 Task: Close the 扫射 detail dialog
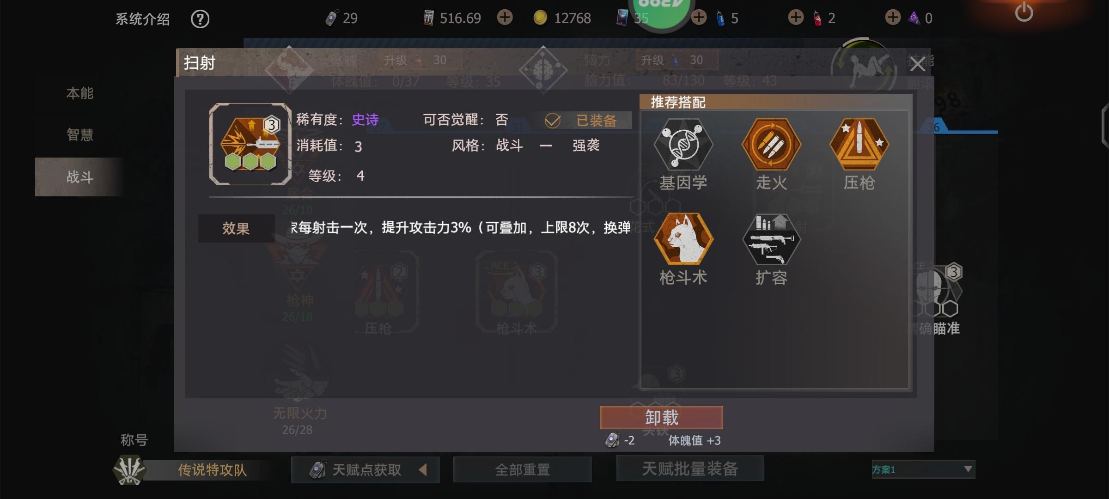coord(917,64)
